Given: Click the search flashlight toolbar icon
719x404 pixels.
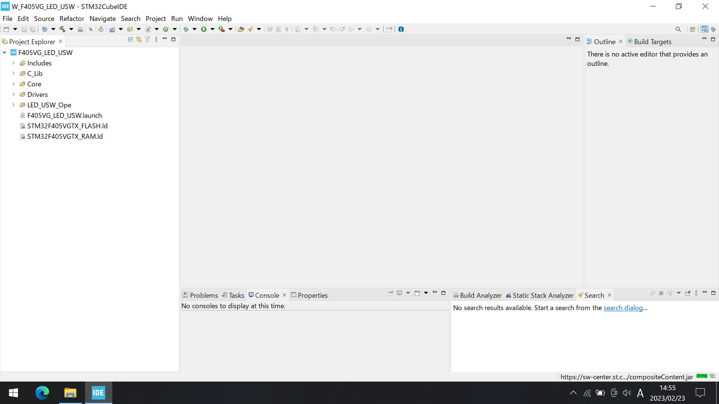Looking at the screenshot, I should (x=251, y=29).
